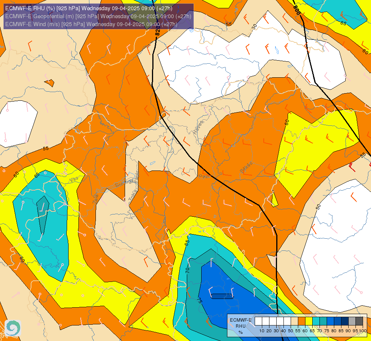Pick the beige 50–55 legend swatch
The image size is (371, 341).
[294, 321]
